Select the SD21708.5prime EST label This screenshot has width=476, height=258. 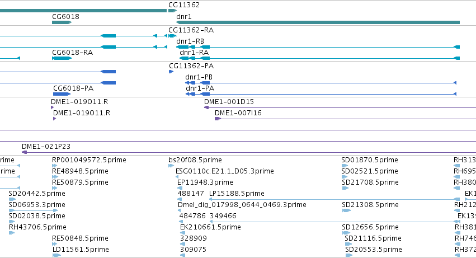pyautogui.click(x=370, y=182)
